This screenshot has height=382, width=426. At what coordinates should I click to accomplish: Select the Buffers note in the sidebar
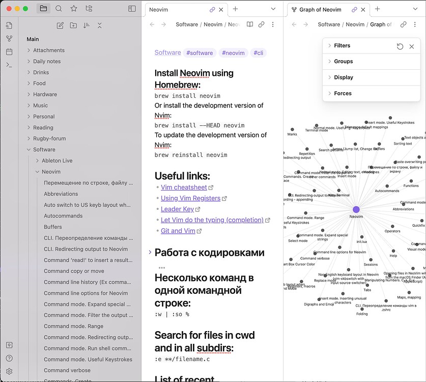(53, 227)
